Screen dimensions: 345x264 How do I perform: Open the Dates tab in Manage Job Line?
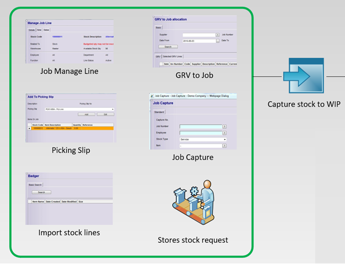coord(47,30)
